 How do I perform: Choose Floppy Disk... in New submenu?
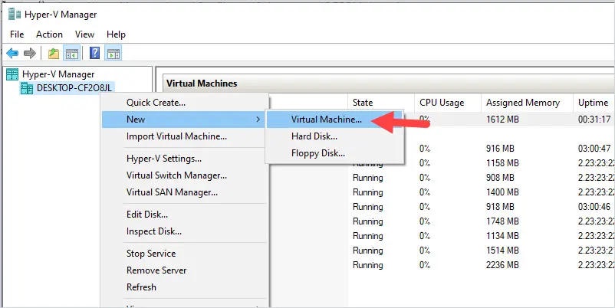[334, 153]
